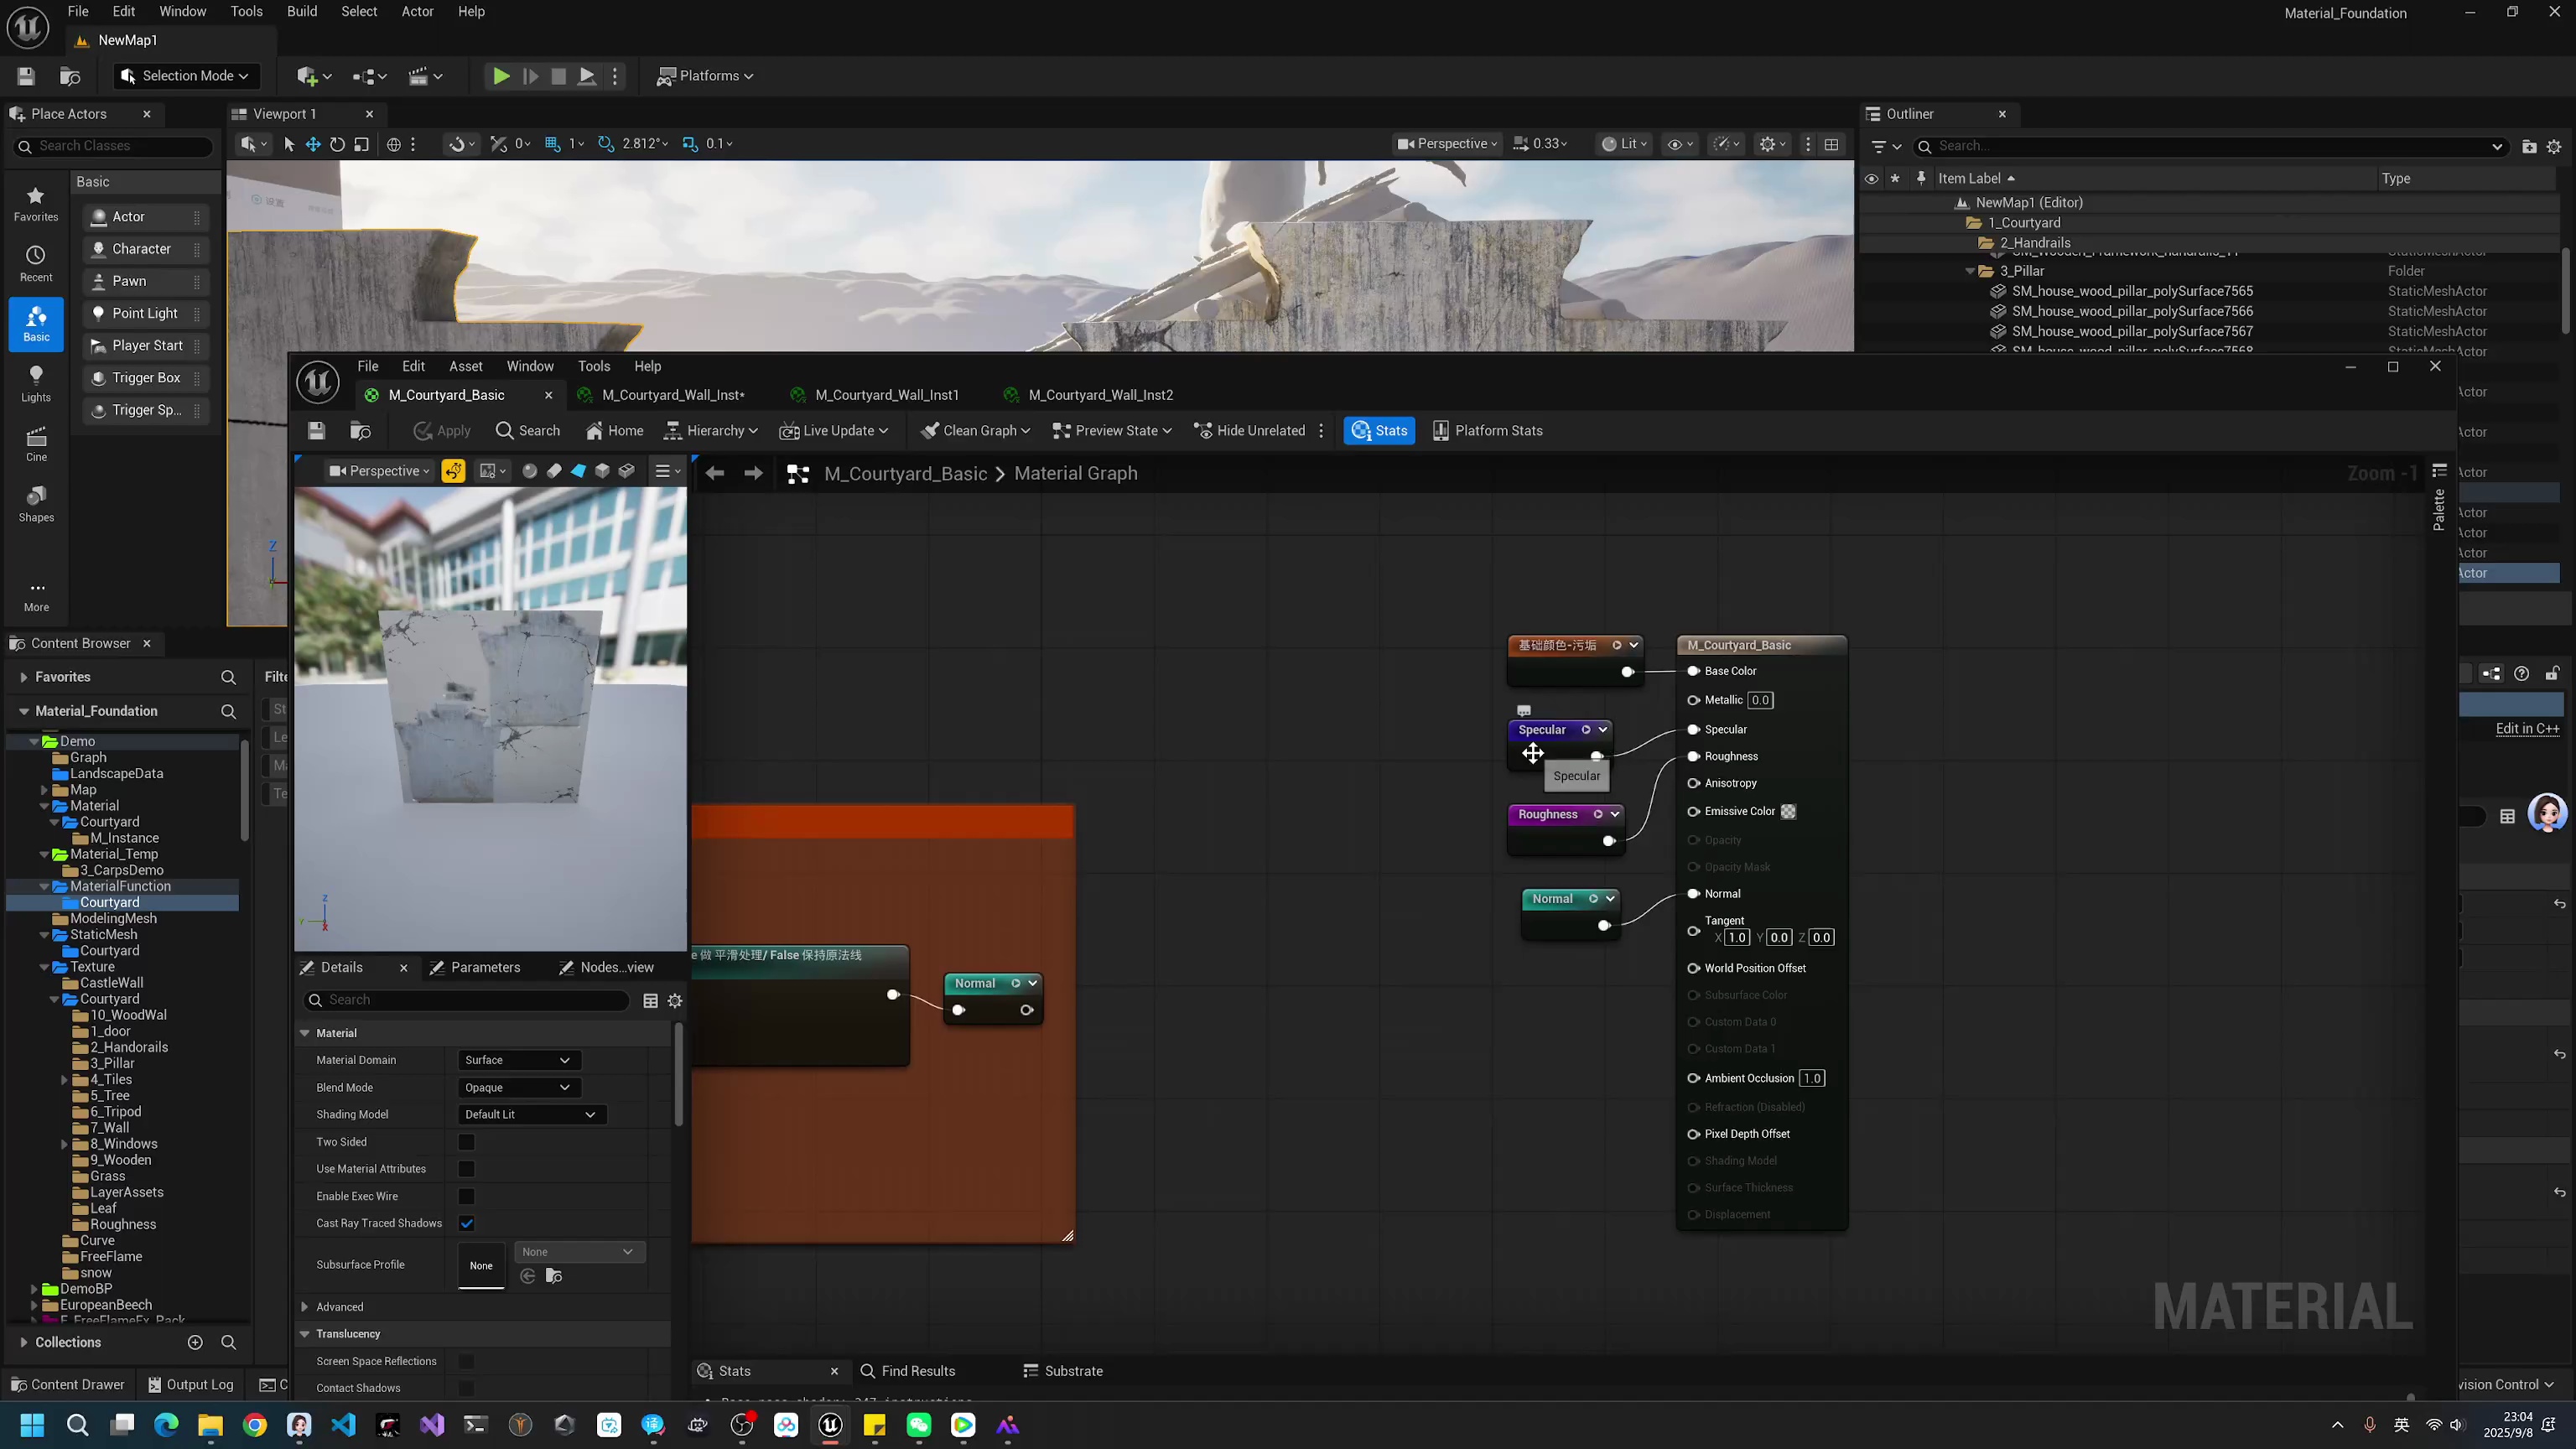This screenshot has width=2576, height=1449.
Task: Click the Apply button in material editor
Action: pyautogui.click(x=442, y=431)
